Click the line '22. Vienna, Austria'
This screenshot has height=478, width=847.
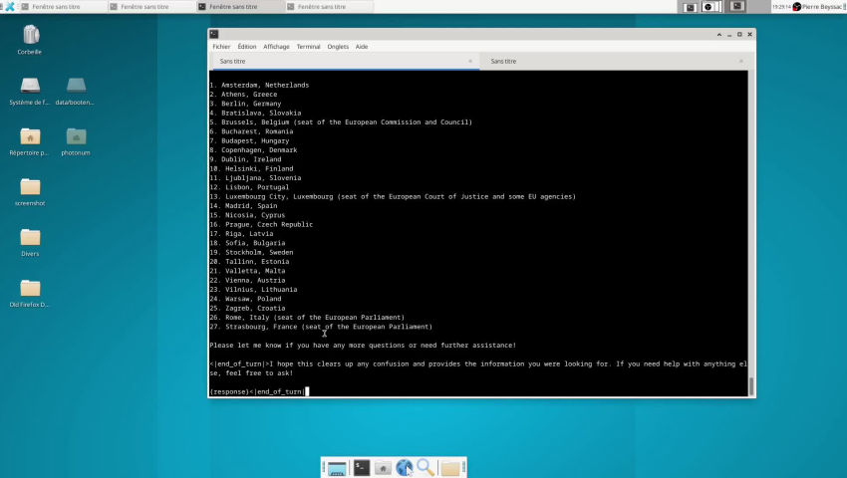tap(247, 280)
